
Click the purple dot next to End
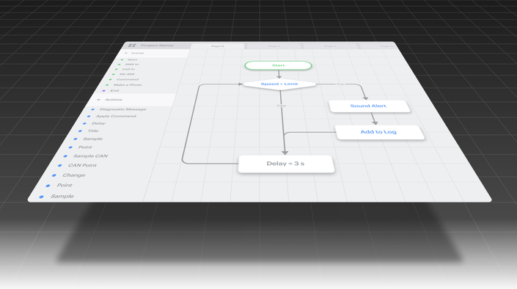(104, 90)
